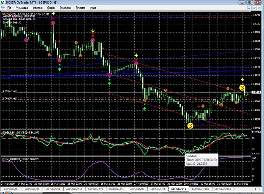Image resolution: width=264 pixels, height=194 pixels.
Task: Switch to the EURUSD,H1 chart tab
Action: click(x=116, y=189)
